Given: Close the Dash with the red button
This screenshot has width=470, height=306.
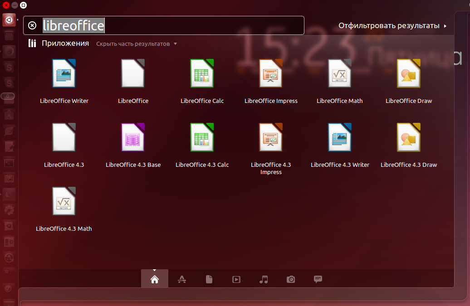Looking at the screenshot, I should coord(6,5).
